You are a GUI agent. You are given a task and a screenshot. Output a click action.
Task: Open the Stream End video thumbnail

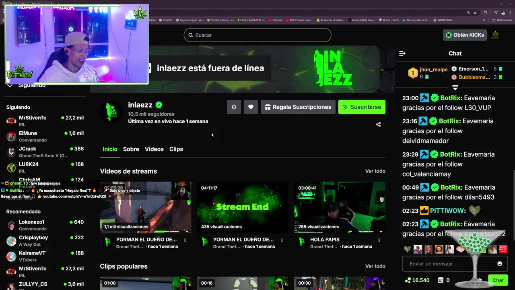(243, 207)
